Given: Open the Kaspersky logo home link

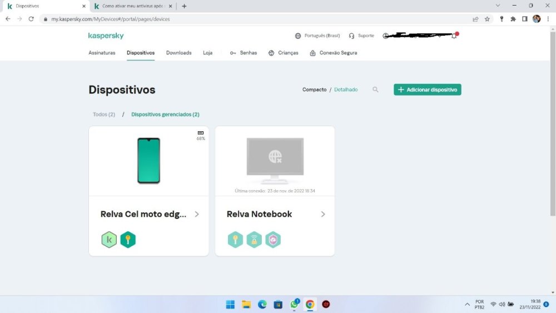Looking at the screenshot, I should click(106, 36).
